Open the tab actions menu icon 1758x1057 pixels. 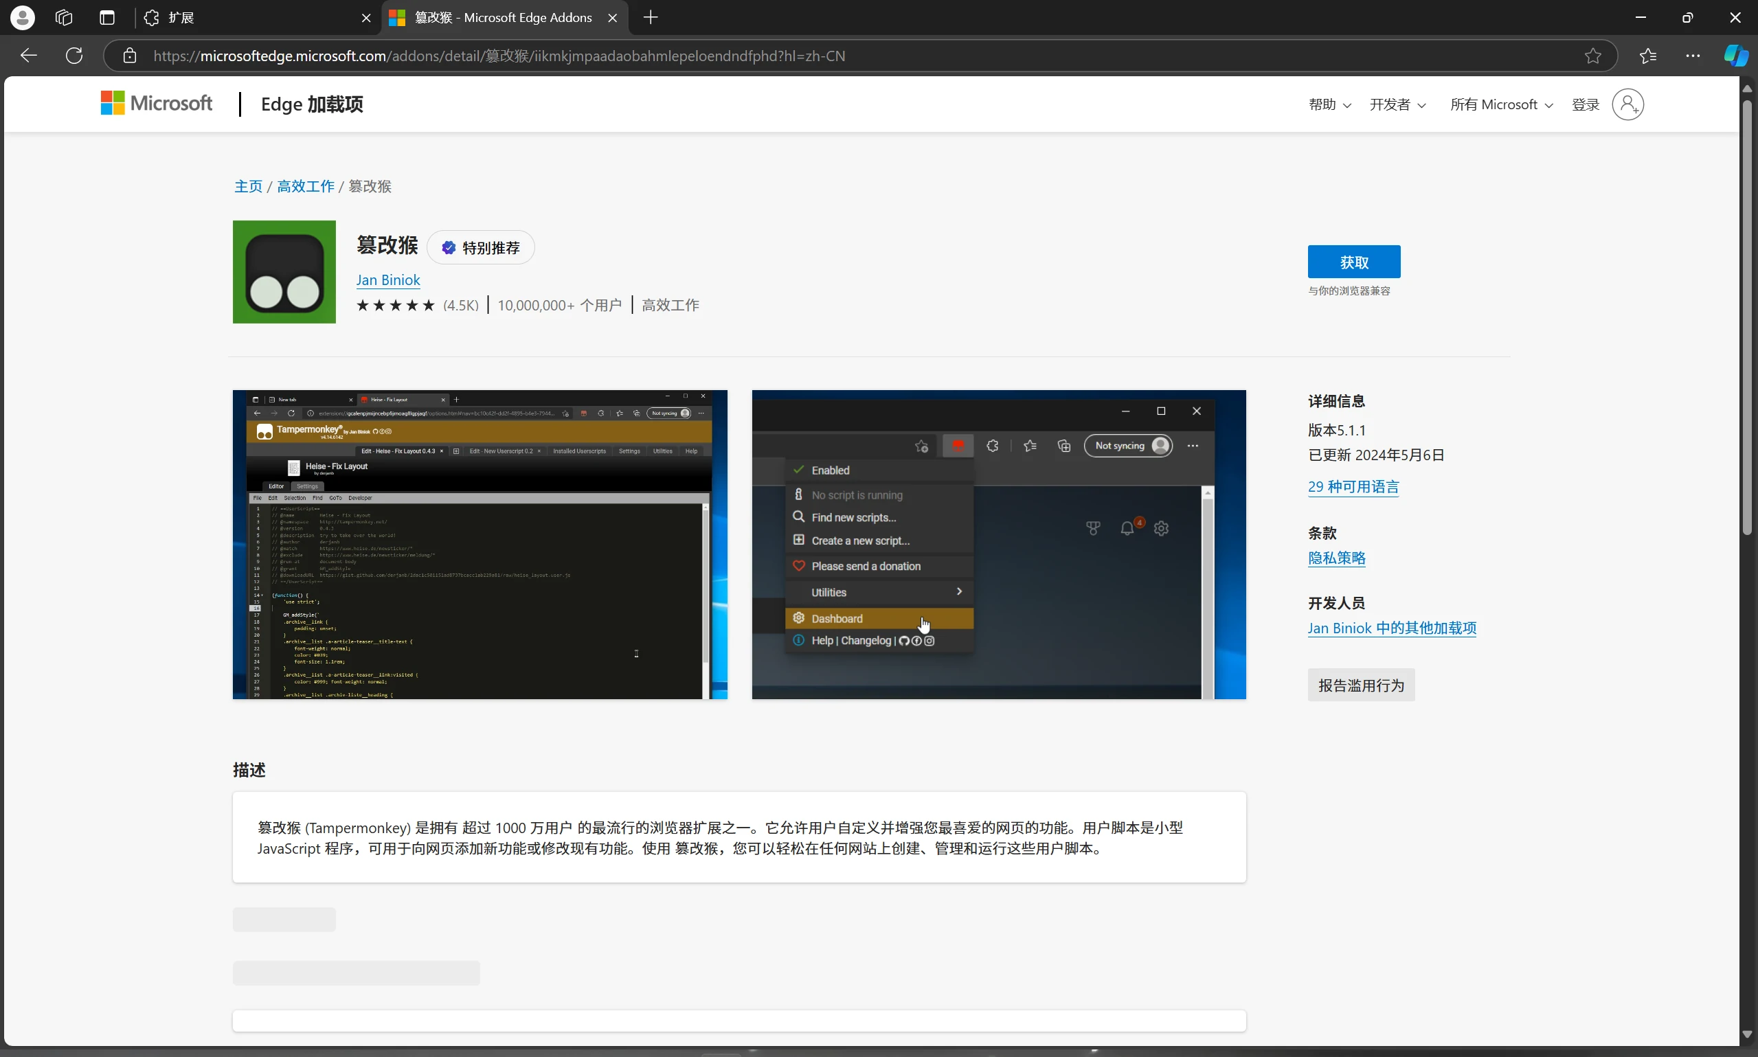pyautogui.click(x=107, y=18)
